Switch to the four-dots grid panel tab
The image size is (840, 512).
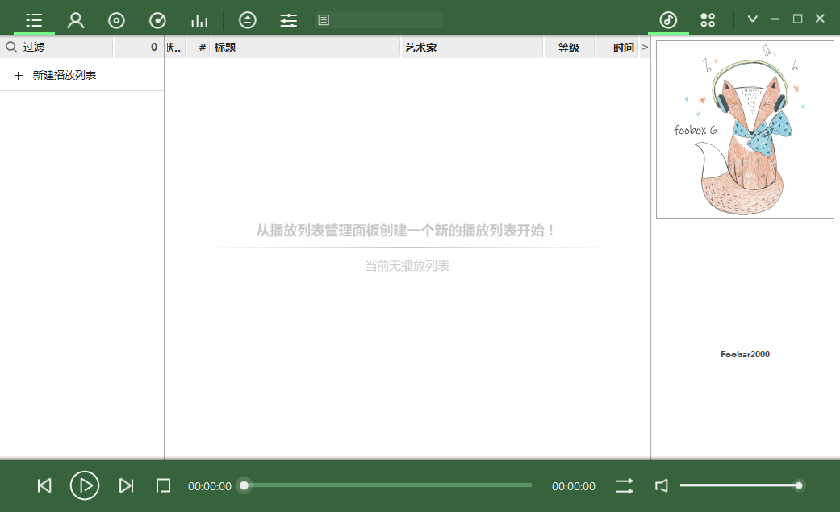tap(708, 20)
